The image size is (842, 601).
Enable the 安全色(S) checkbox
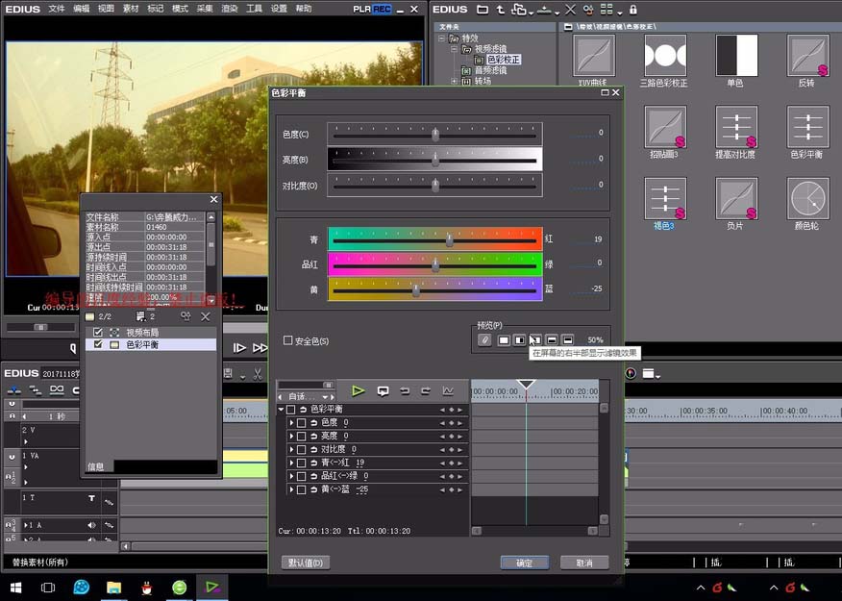click(x=287, y=340)
